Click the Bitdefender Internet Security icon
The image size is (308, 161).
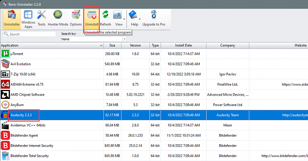5,145
